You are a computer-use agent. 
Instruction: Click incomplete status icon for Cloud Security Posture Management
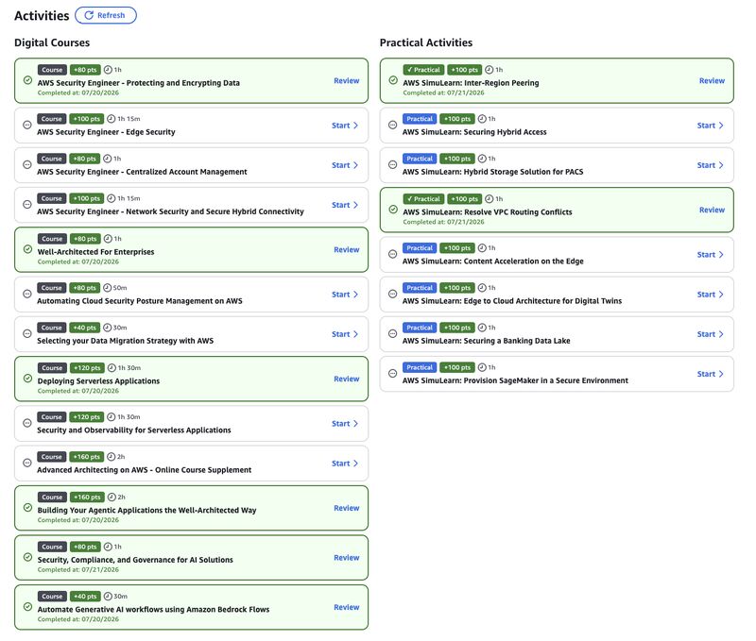(x=27, y=294)
